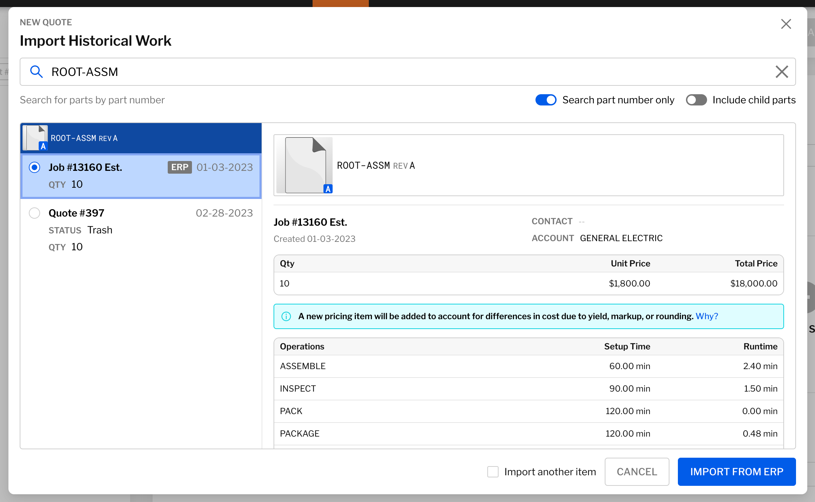Click the CANCEL button
Image resolution: width=815 pixels, height=502 pixels.
point(637,472)
